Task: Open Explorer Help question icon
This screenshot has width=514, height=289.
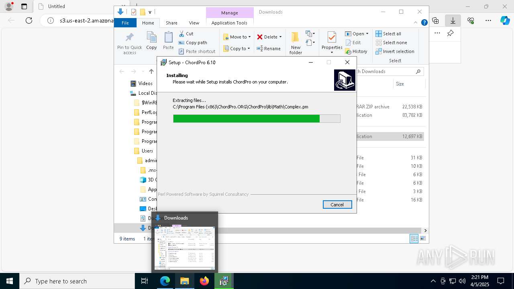Action: pos(424,23)
